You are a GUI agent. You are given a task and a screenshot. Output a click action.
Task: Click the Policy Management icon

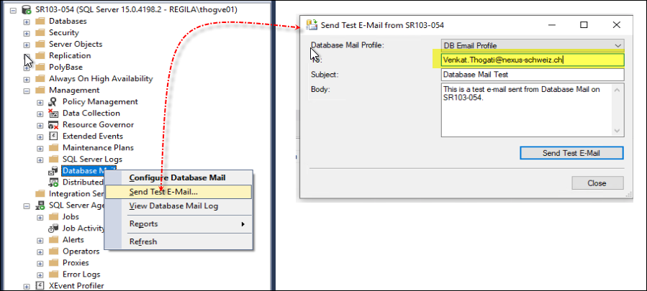point(53,102)
